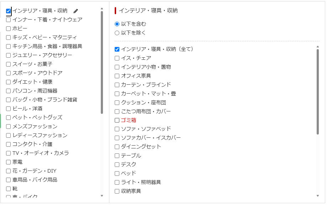The image size is (327, 205).
Task: Select the 以下を除く radio button
Action: (x=117, y=33)
